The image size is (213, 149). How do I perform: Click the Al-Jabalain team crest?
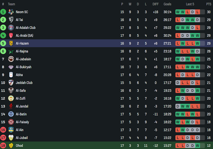pos(11,59)
